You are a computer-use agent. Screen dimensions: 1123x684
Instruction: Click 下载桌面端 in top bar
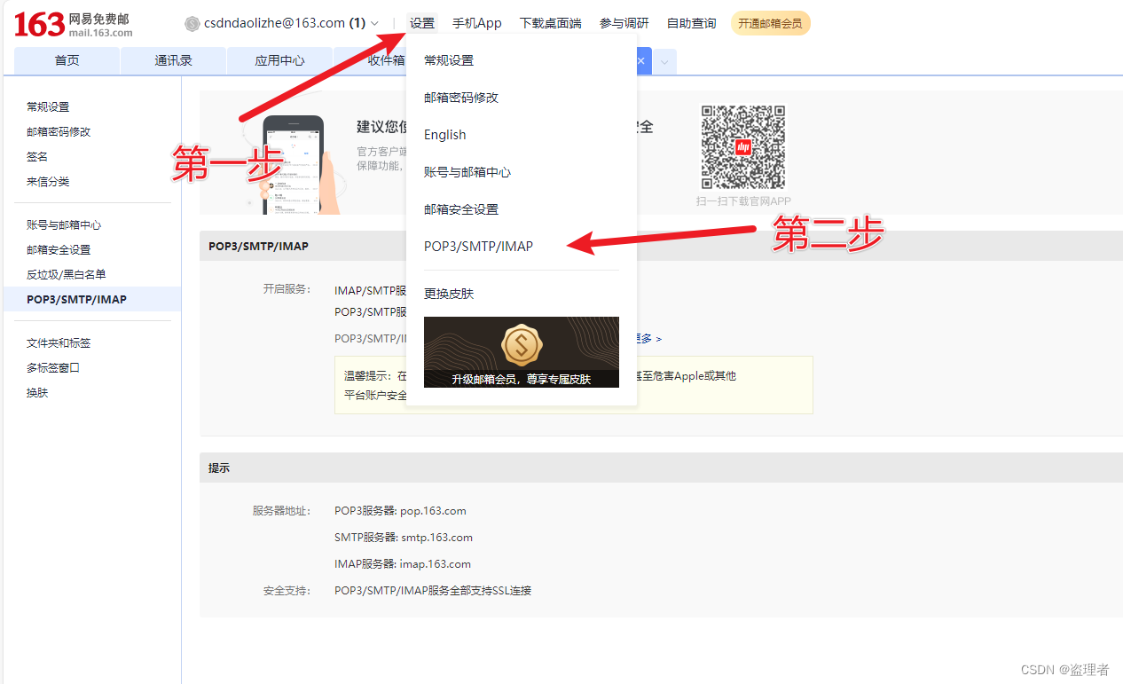click(x=551, y=23)
